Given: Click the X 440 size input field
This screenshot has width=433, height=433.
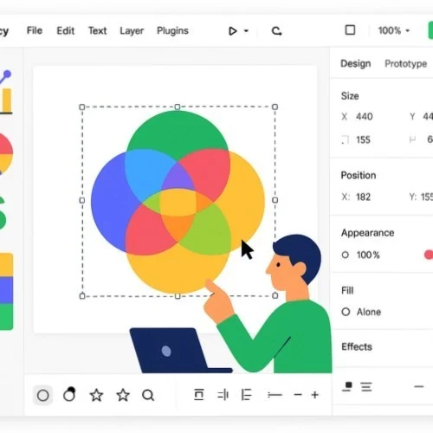Looking at the screenshot, I should (x=358, y=117).
